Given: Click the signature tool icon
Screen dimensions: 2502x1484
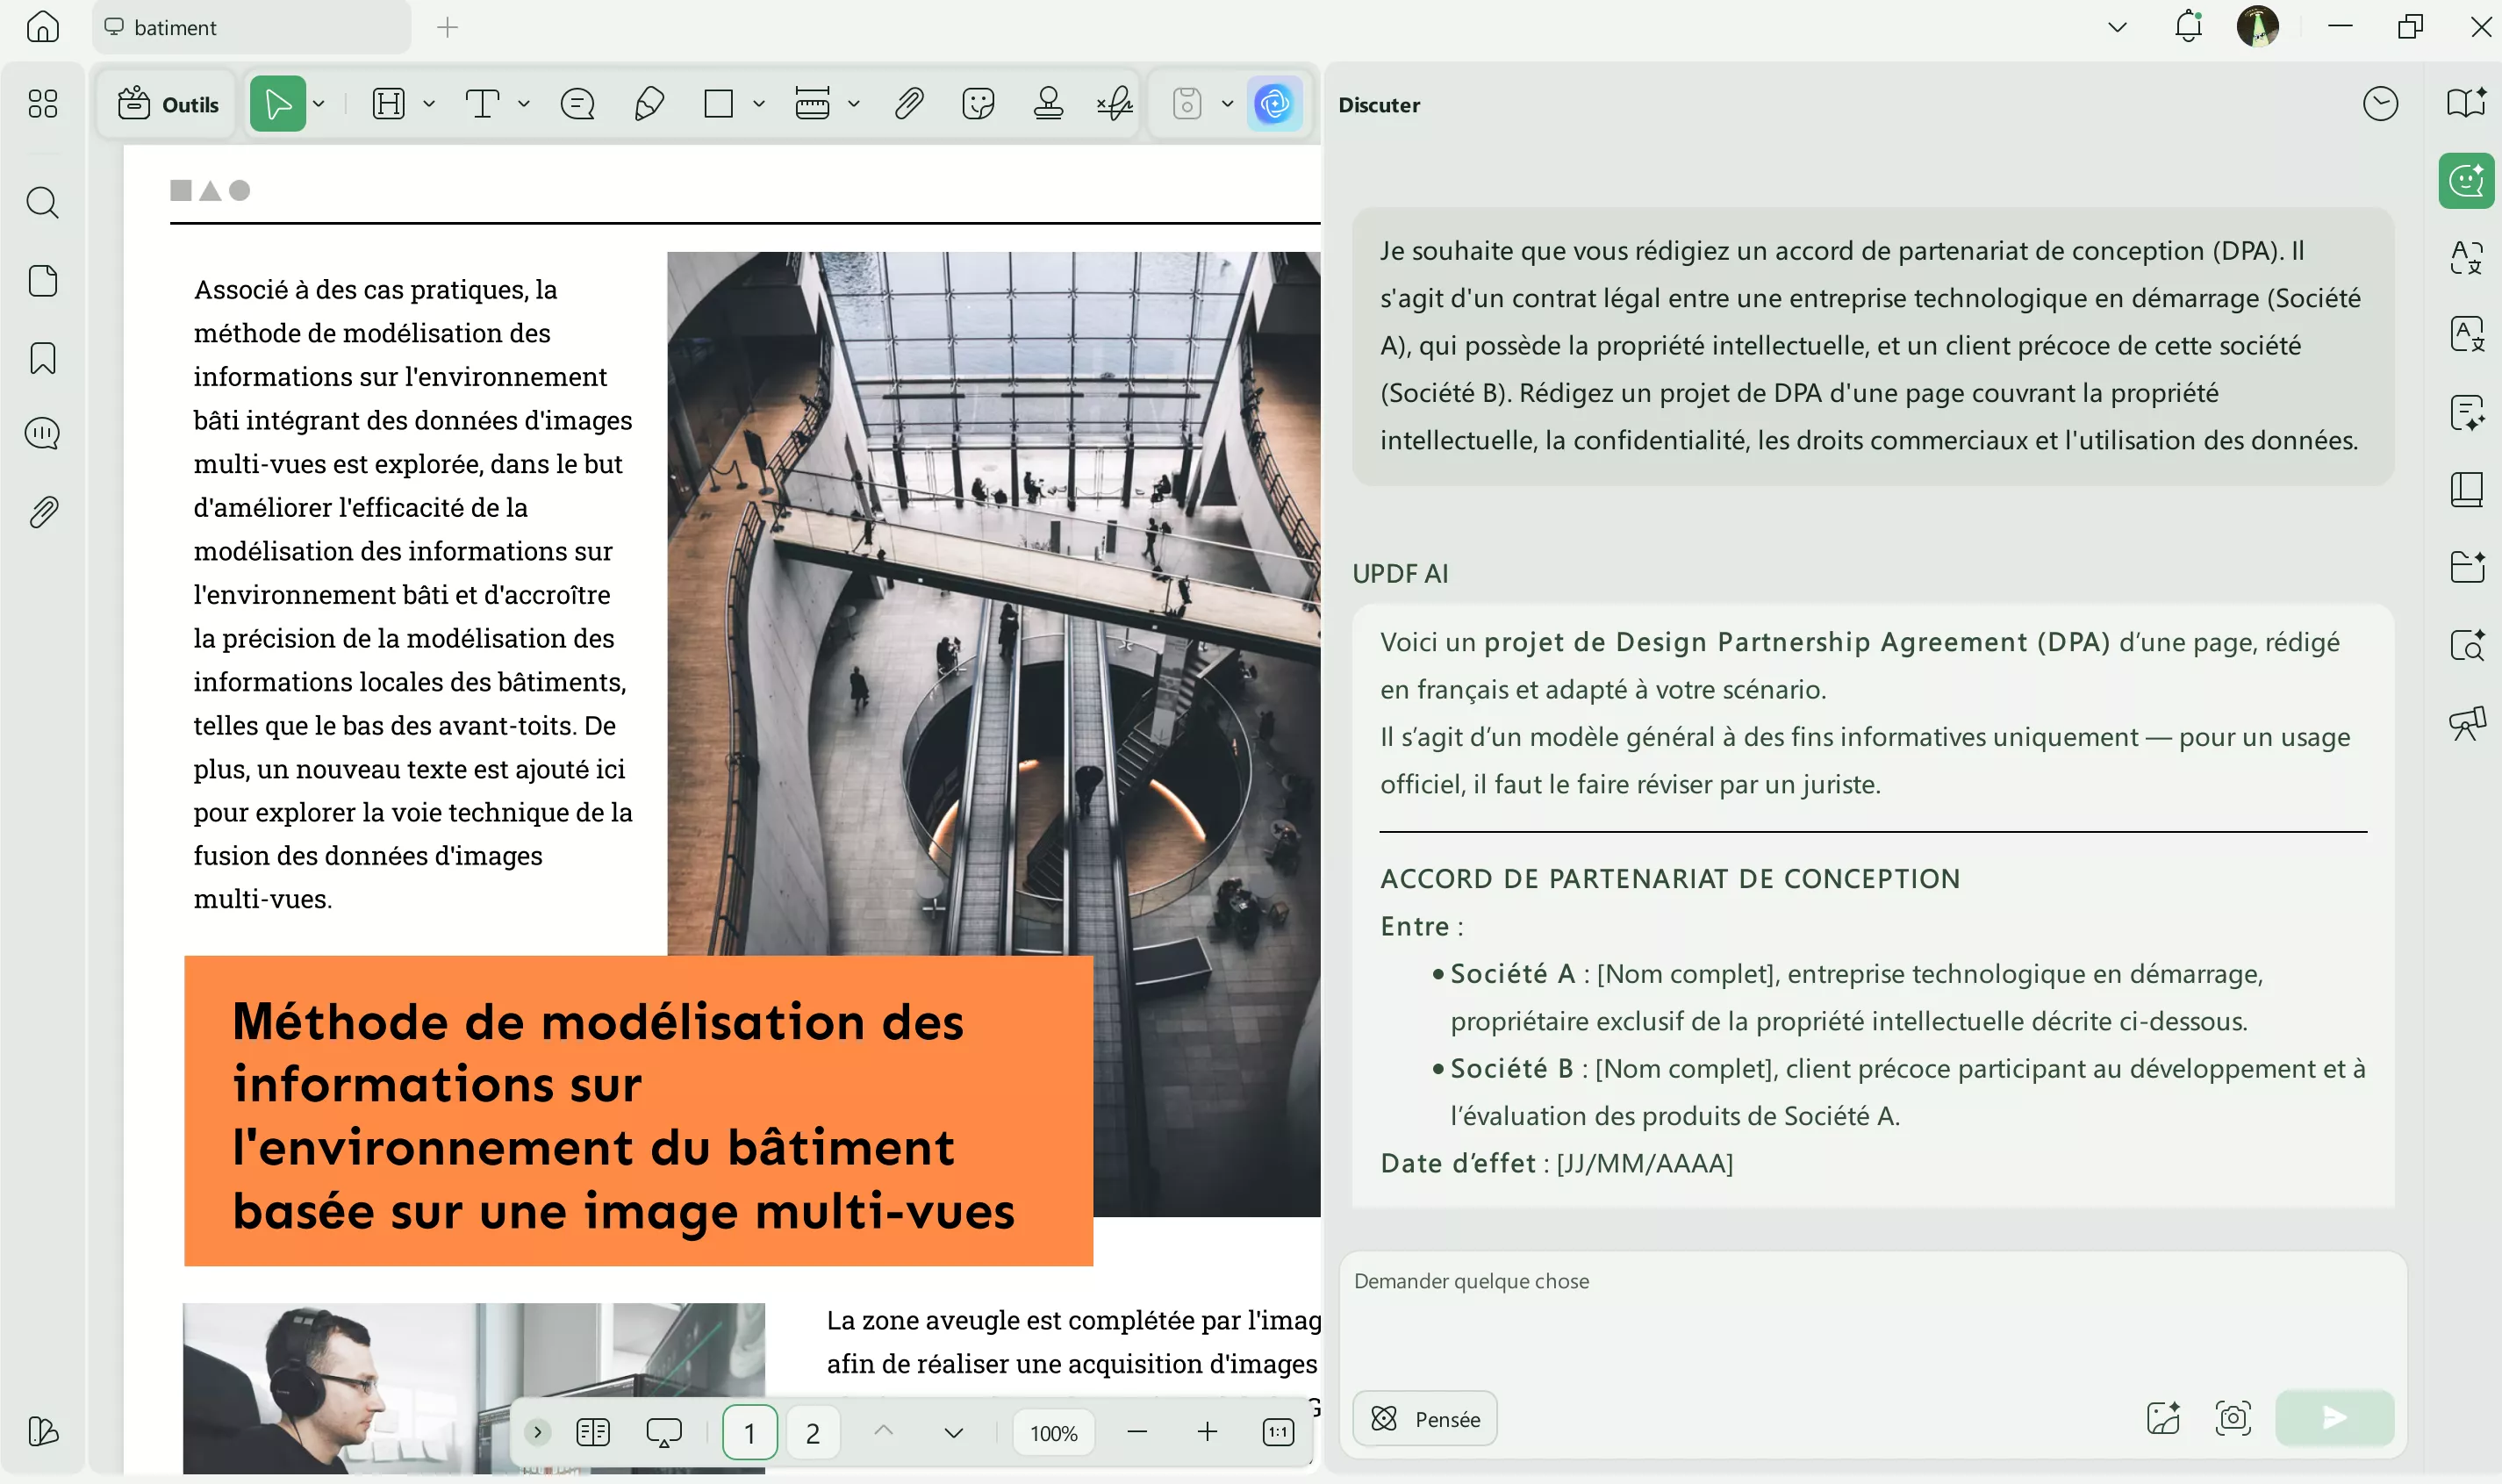Looking at the screenshot, I should 1114,104.
